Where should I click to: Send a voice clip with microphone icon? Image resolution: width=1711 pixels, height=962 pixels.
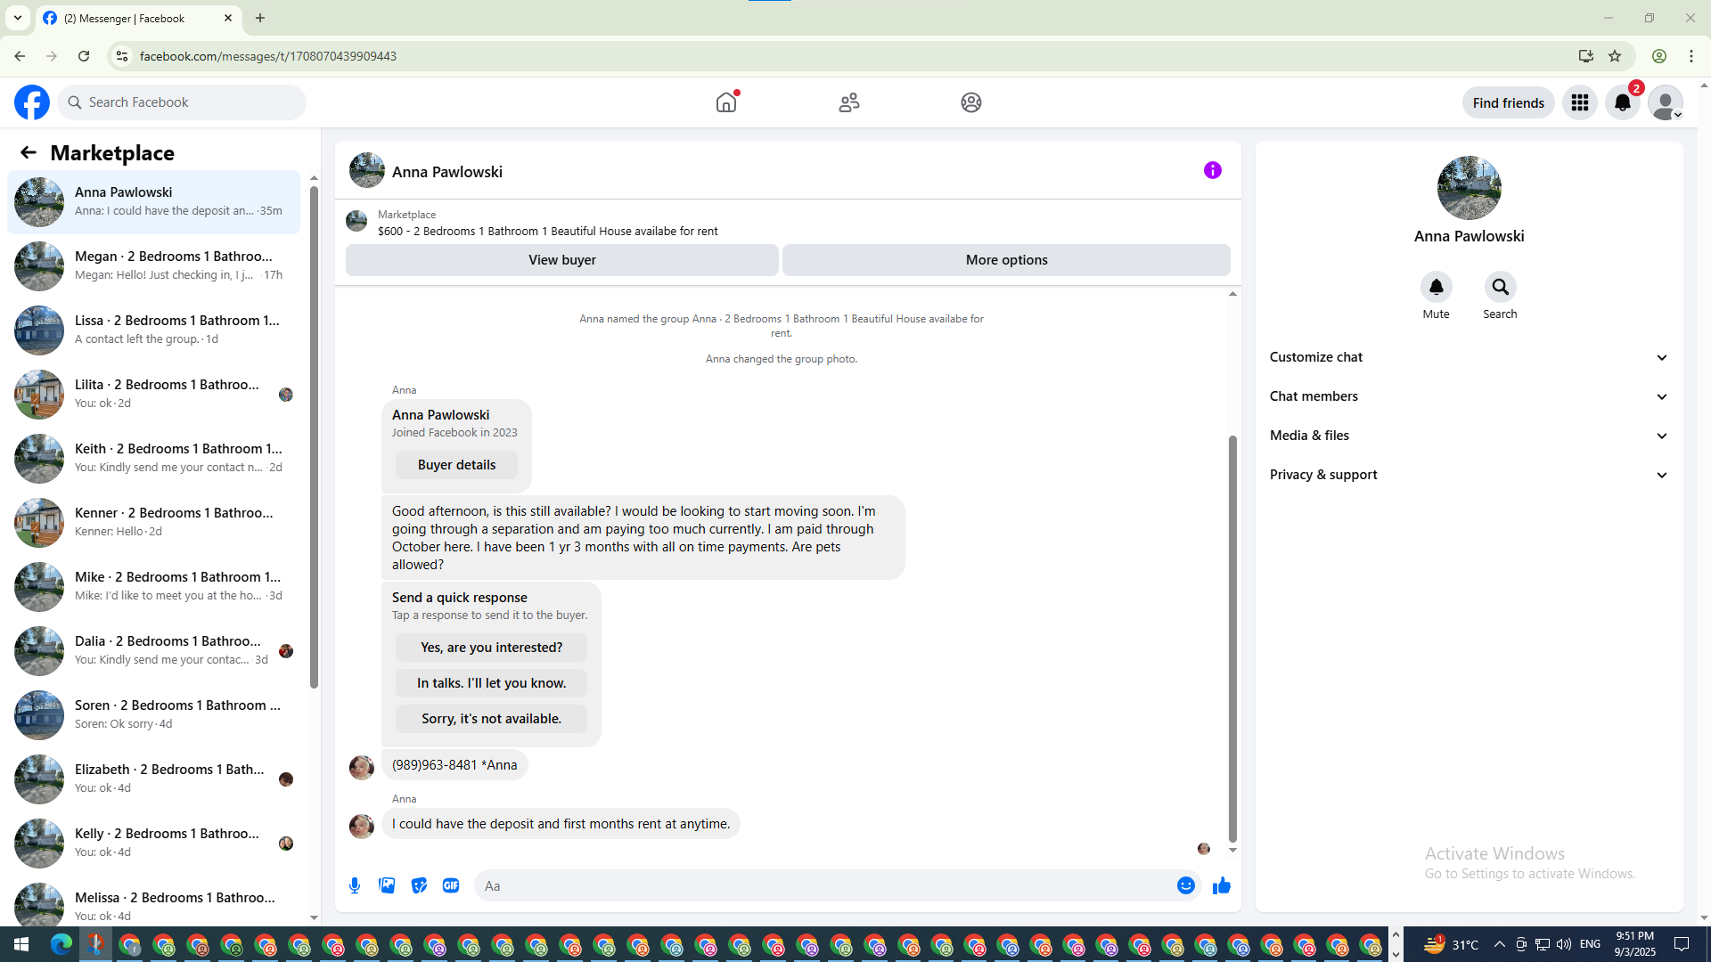[x=355, y=885]
